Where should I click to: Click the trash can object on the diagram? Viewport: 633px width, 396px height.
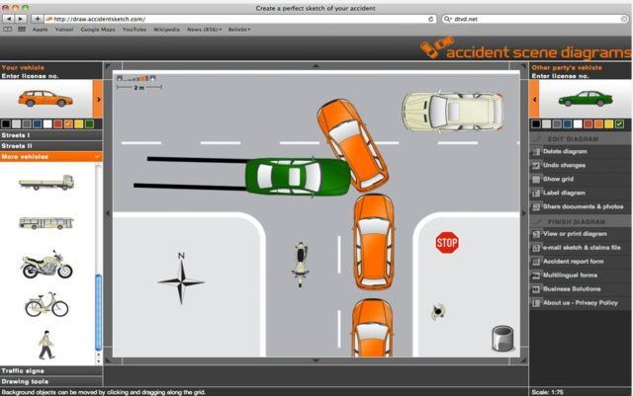pyautogui.click(x=503, y=338)
